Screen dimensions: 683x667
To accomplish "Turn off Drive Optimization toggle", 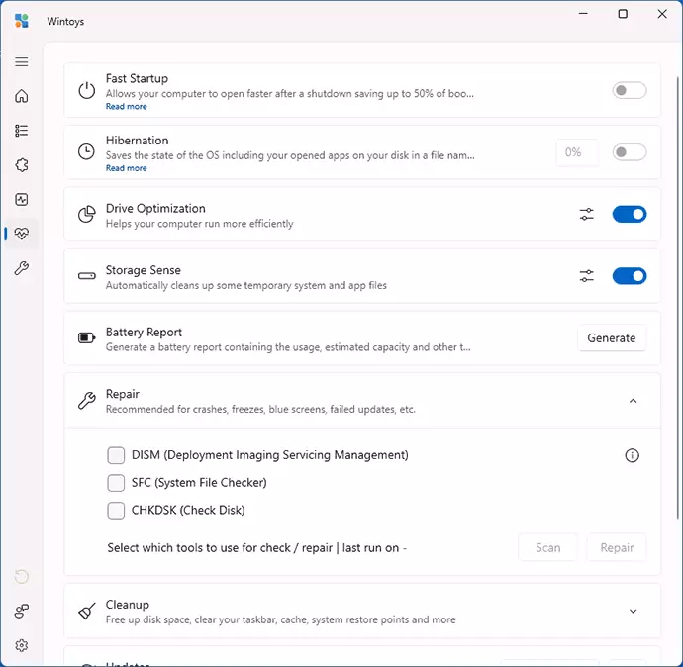I will 630,214.
